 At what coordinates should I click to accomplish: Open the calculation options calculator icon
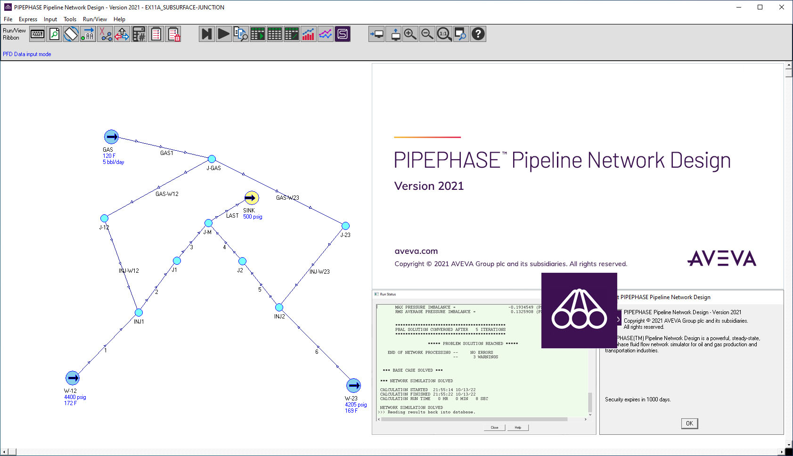(x=139, y=33)
